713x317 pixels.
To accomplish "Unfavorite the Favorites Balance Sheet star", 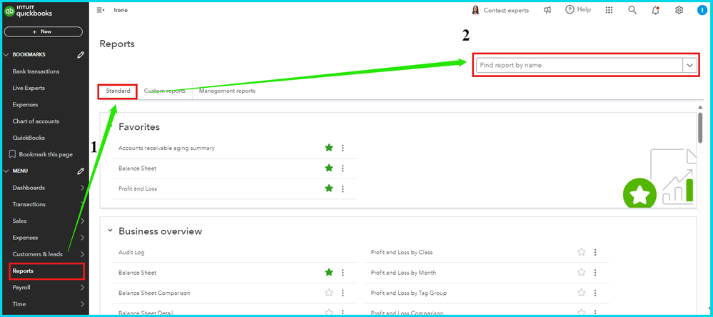I will (x=329, y=168).
